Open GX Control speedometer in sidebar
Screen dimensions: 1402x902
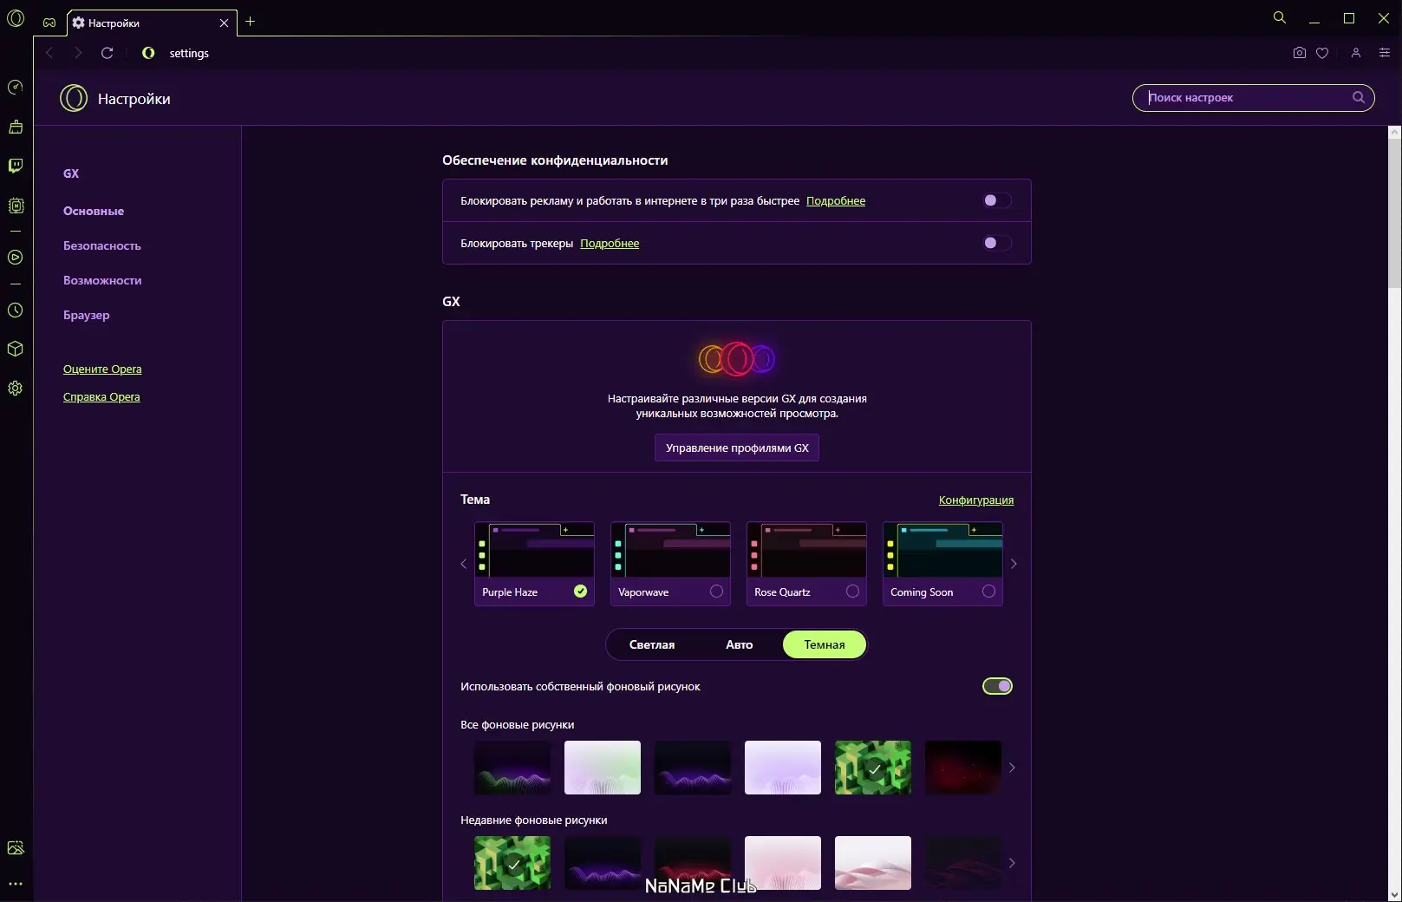click(16, 88)
